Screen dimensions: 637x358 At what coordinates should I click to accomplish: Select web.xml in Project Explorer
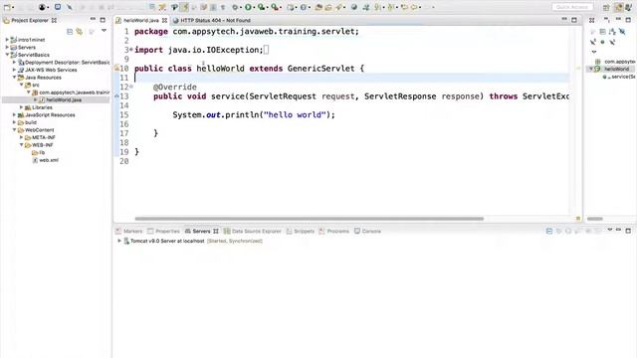coord(49,160)
